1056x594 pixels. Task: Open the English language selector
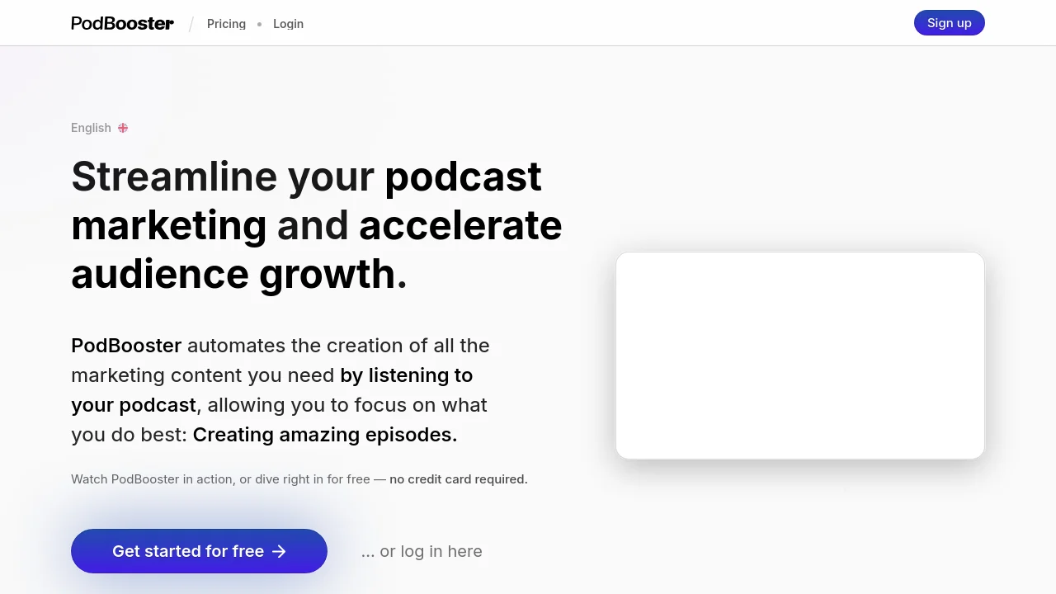[99, 128]
